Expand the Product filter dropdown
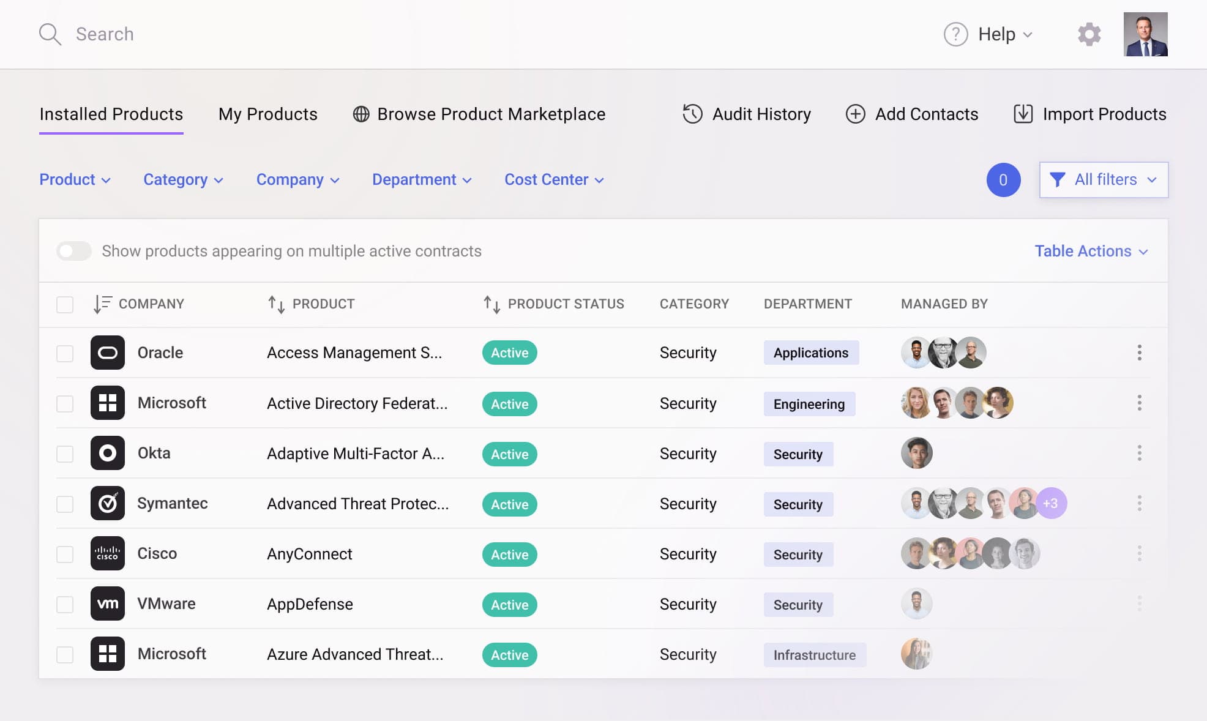 click(x=75, y=179)
